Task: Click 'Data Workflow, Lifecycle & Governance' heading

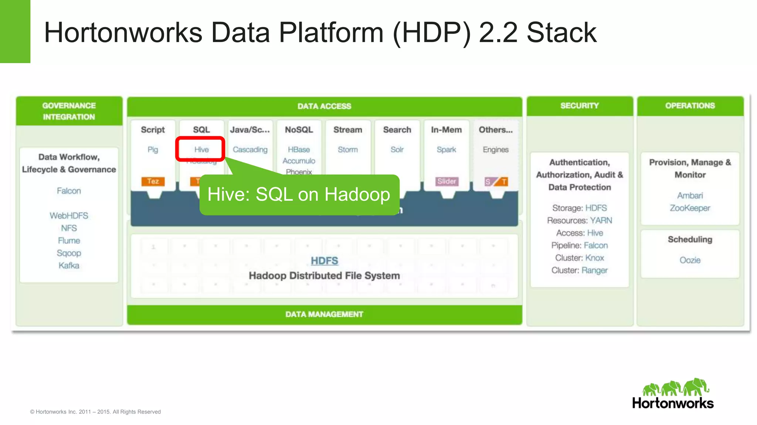Action: point(69,163)
